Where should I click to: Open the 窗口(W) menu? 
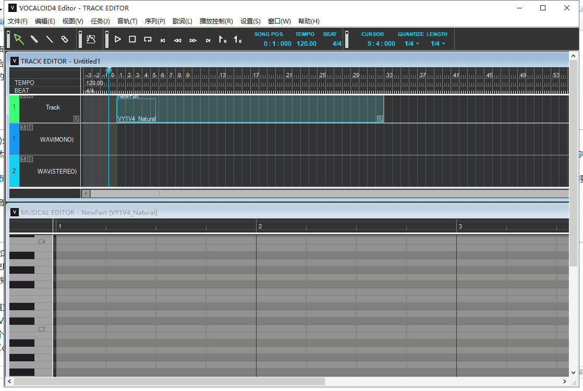(x=279, y=21)
